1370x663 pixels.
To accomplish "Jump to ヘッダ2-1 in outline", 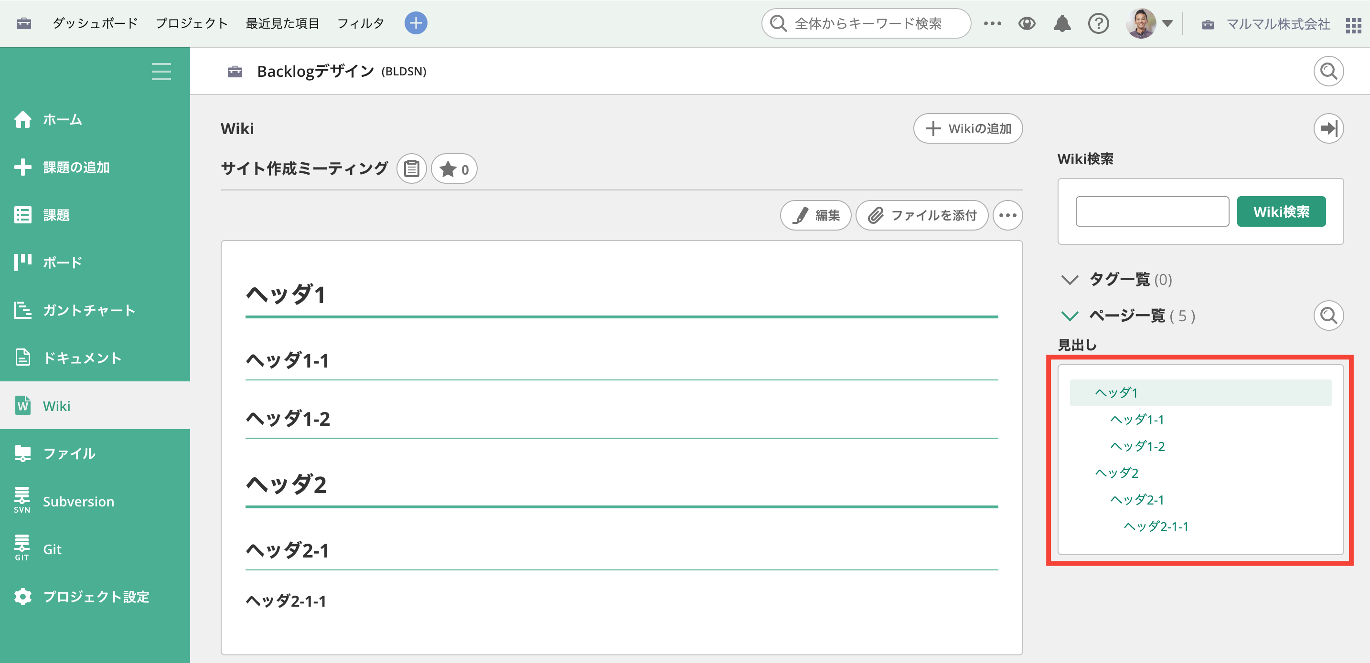I will [x=1137, y=500].
